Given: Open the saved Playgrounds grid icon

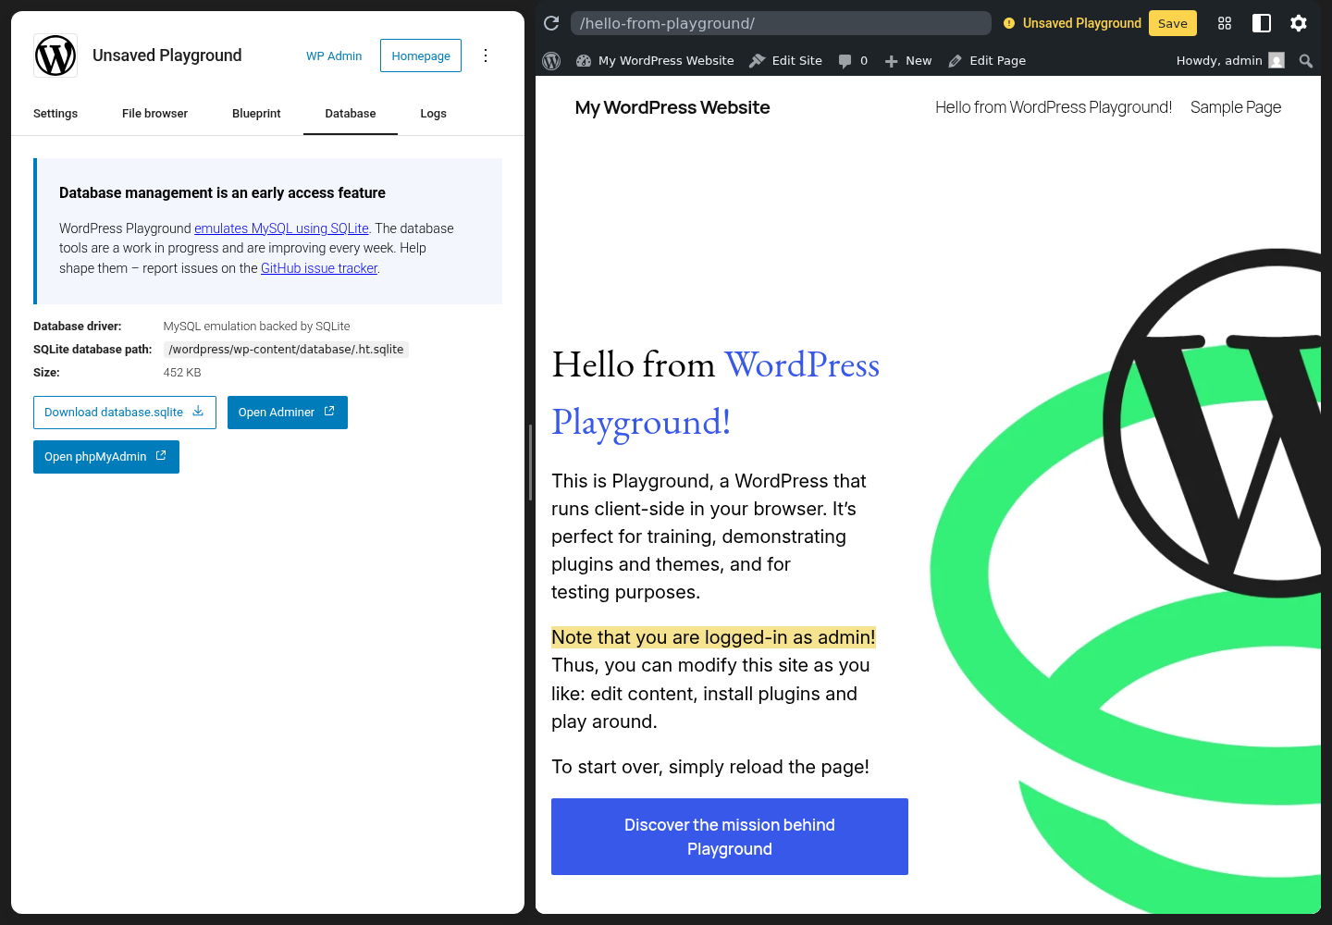Looking at the screenshot, I should click(x=1225, y=23).
